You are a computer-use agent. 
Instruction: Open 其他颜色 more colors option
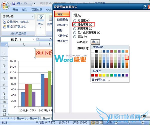(x=101, y=80)
